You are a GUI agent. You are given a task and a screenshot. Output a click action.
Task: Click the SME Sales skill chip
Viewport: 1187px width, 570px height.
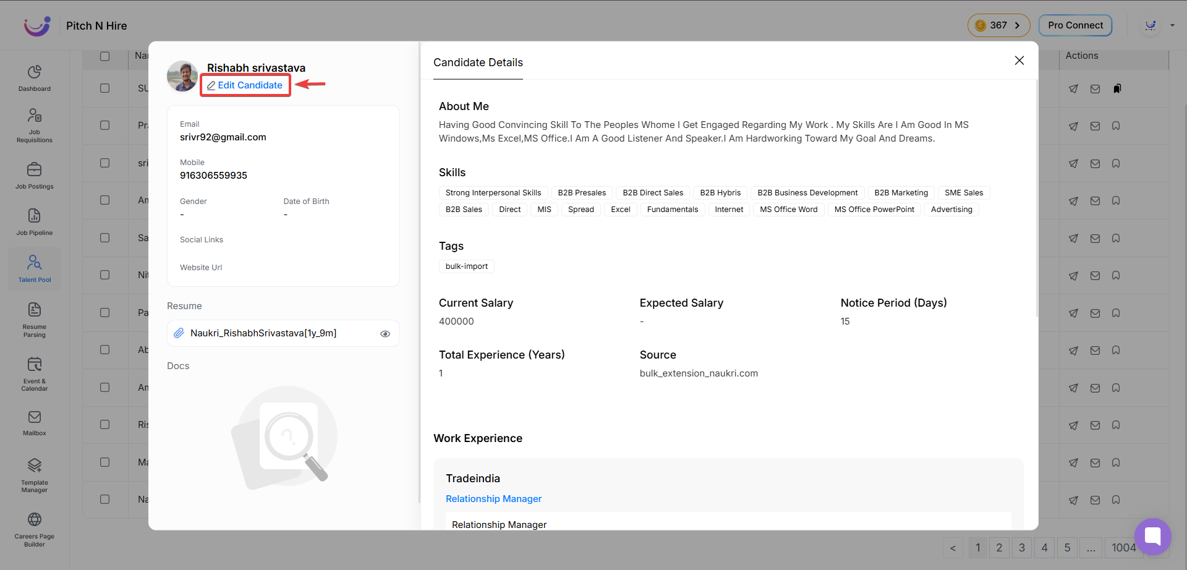[964, 193]
